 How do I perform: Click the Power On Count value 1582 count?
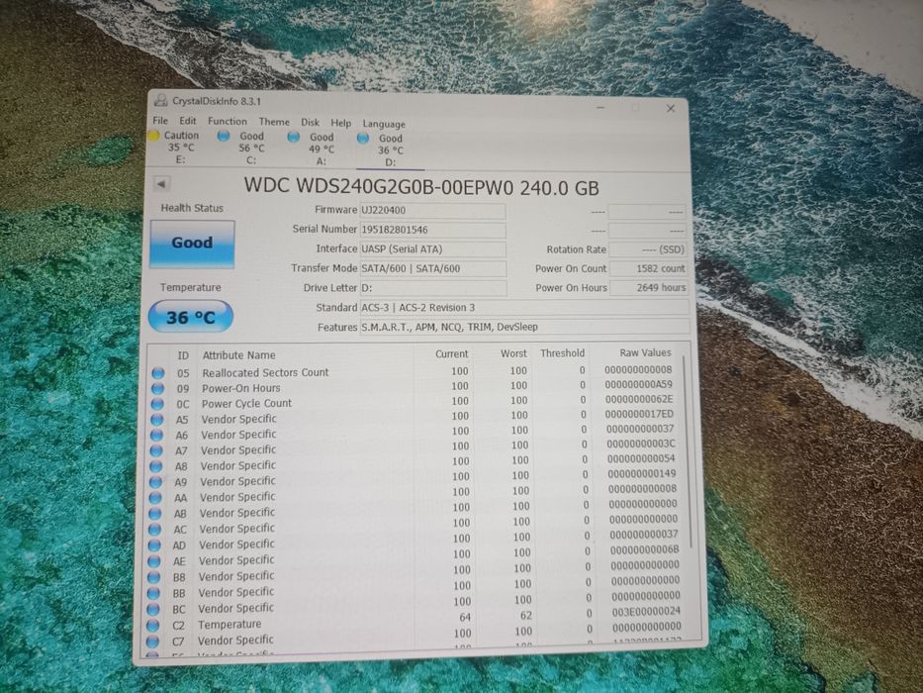[x=648, y=268]
